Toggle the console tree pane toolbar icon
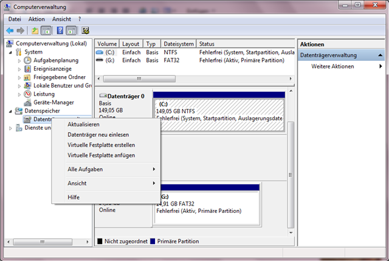This screenshot has width=389, height=261. pyautogui.click(x=46, y=30)
